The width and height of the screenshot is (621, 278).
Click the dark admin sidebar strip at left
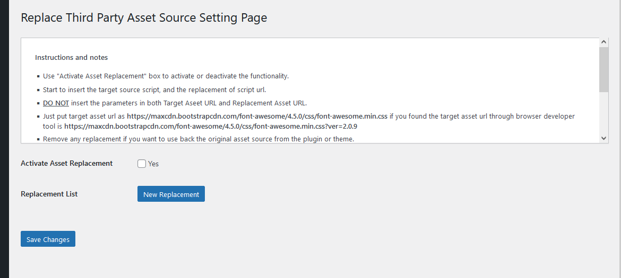pos(4,139)
